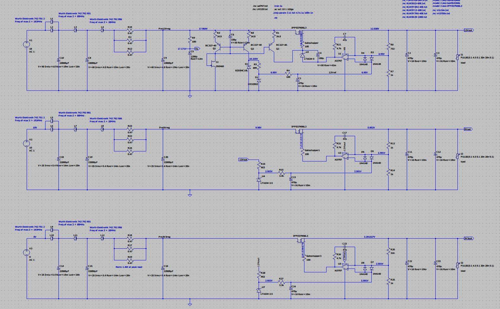This screenshot has width=500, height=309.
Task: Select current load I1 symbol
Action: (457, 57)
